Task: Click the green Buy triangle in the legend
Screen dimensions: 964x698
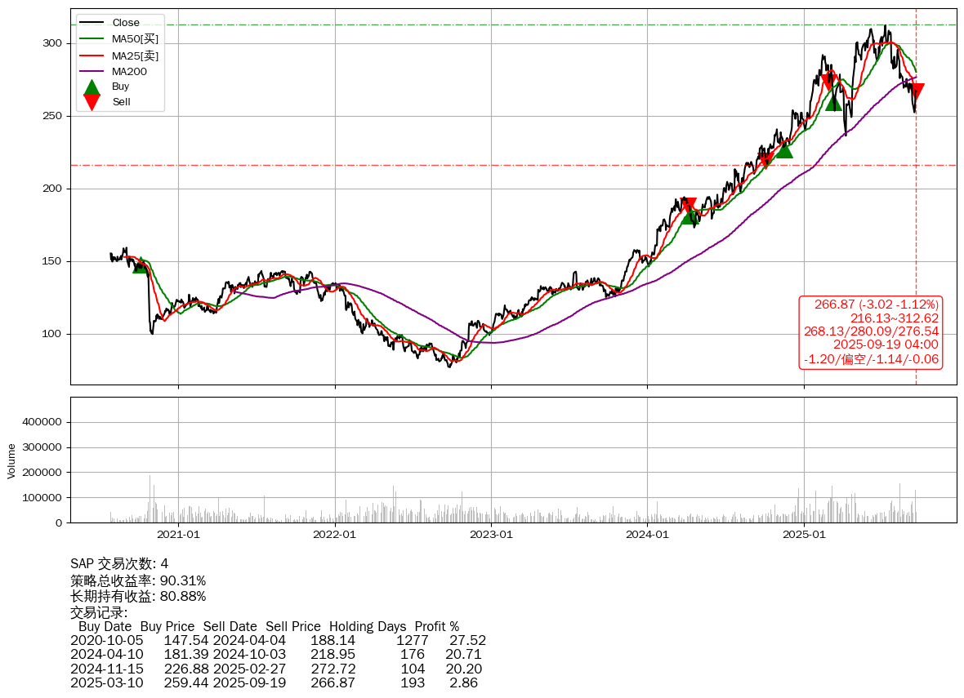Action: (x=92, y=87)
